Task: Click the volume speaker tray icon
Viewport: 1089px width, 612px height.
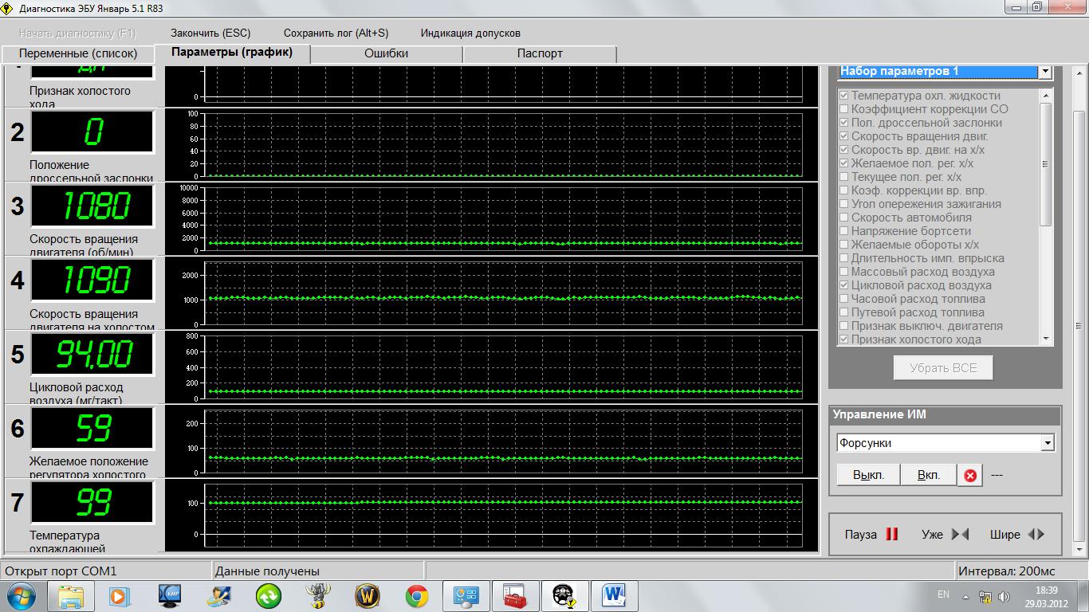Action: 1004,596
